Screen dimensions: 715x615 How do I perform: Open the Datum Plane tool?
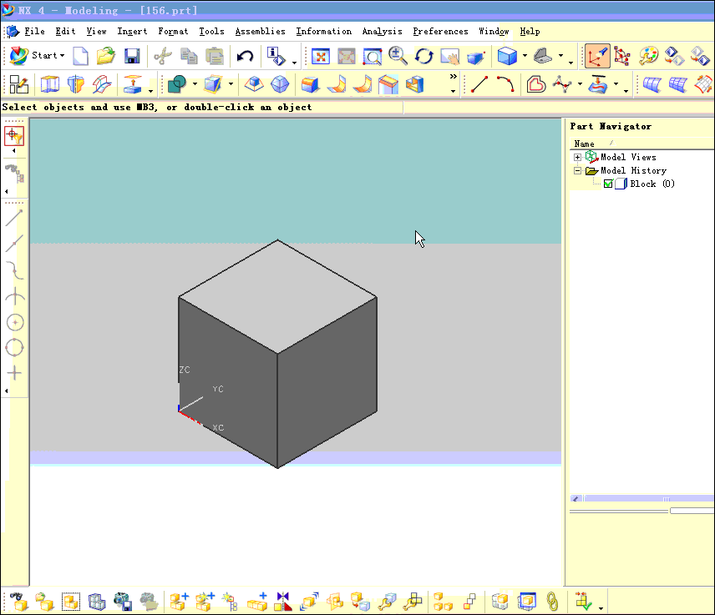pos(133,84)
